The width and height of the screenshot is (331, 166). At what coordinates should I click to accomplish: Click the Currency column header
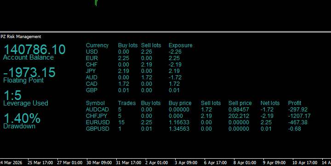(x=97, y=45)
